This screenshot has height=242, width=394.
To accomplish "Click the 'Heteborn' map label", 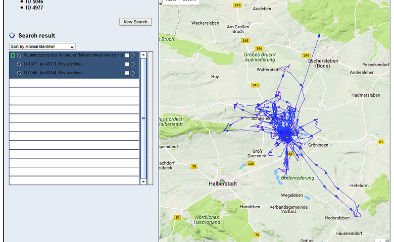I will point(359,186).
